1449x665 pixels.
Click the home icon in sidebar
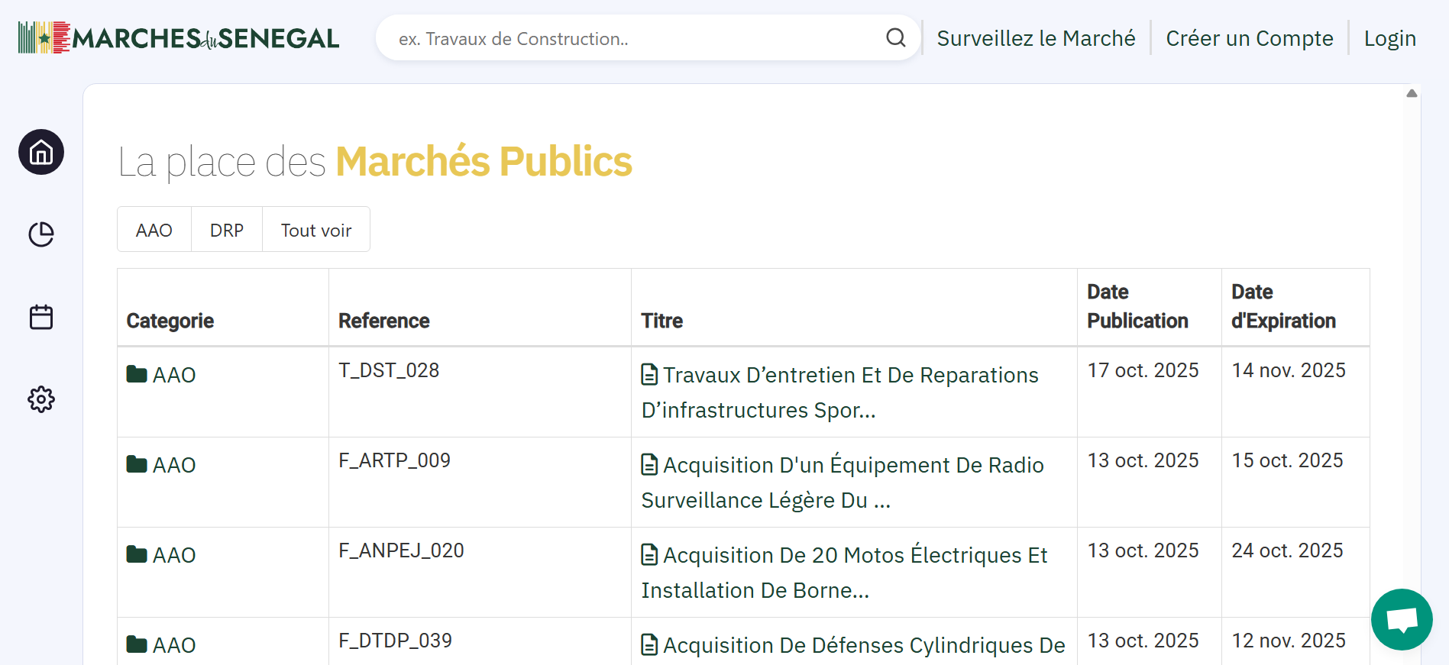[41, 152]
